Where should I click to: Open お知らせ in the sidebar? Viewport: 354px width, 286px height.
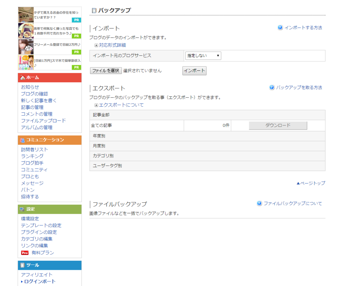coord(30,87)
